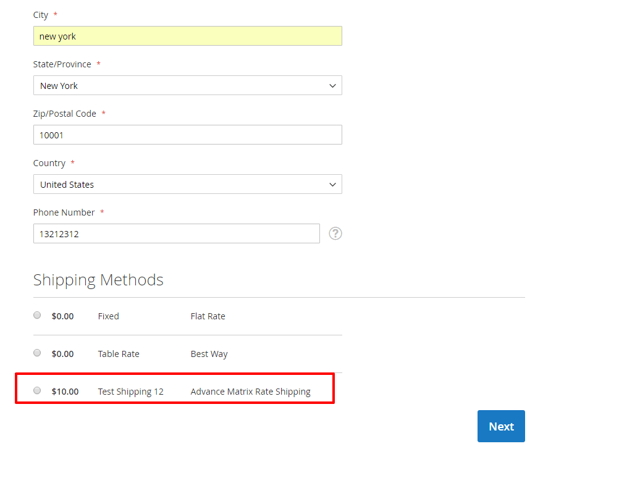The height and width of the screenshot is (483, 640).
Task: Click the City field label
Action: [x=41, y=15]
